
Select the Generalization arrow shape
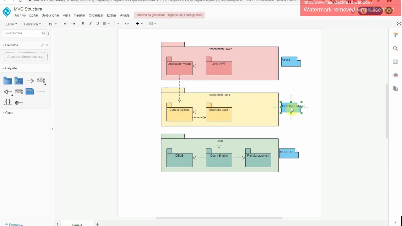[x=8, y=92]
